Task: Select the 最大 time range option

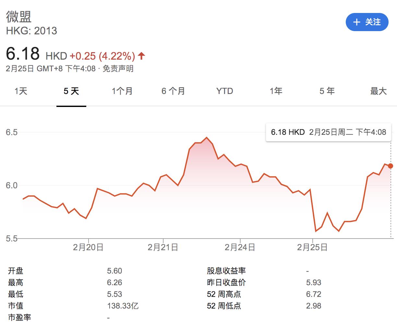Action: click(379, 91)
